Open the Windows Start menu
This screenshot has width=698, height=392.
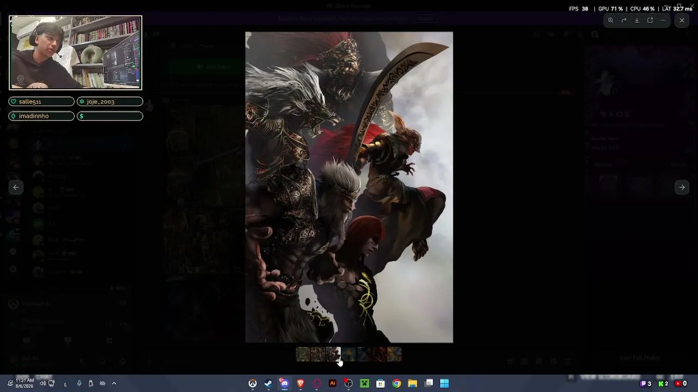click(x=444, y=383)
